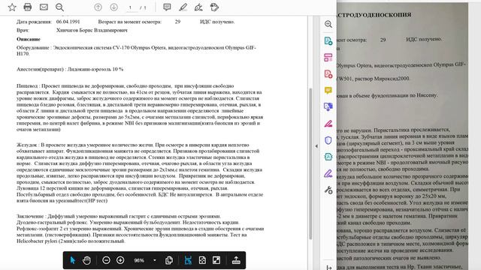Open the sign document pen tool
This screenshot has height=270, width=481.
(x=198, y=7)
